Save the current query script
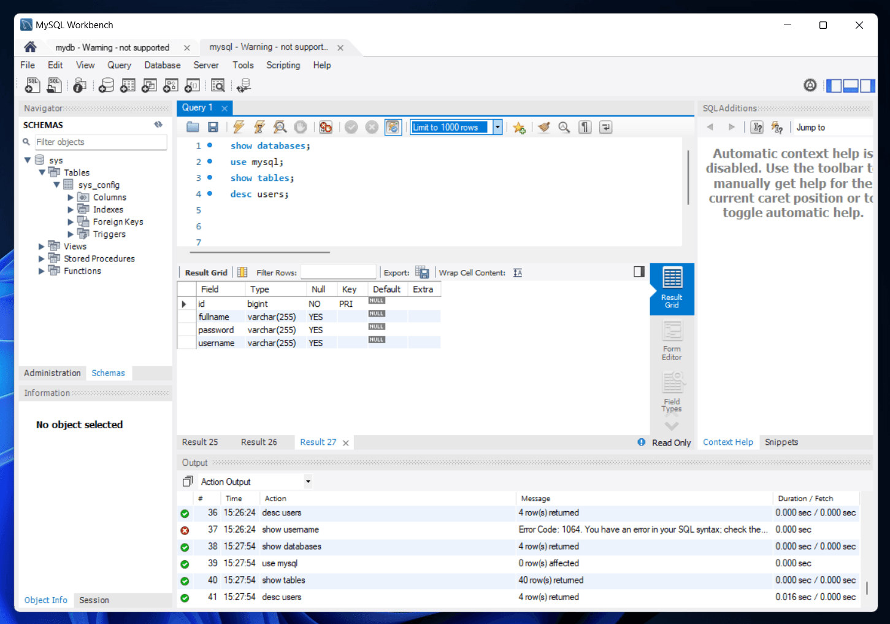 pos(213,127)
